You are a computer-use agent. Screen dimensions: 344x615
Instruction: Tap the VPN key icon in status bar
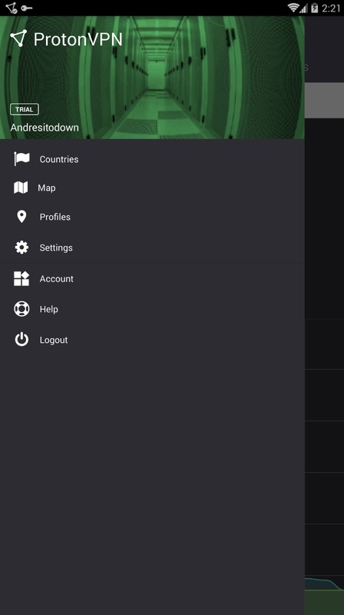click(27, 8)
